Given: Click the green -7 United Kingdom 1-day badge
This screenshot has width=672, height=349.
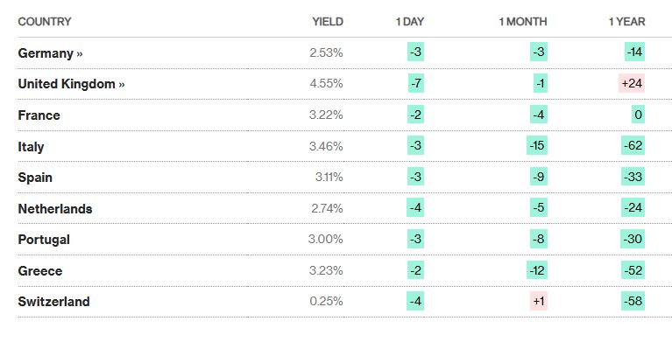Looking at the screenshot, I should (x=415, y=83).
